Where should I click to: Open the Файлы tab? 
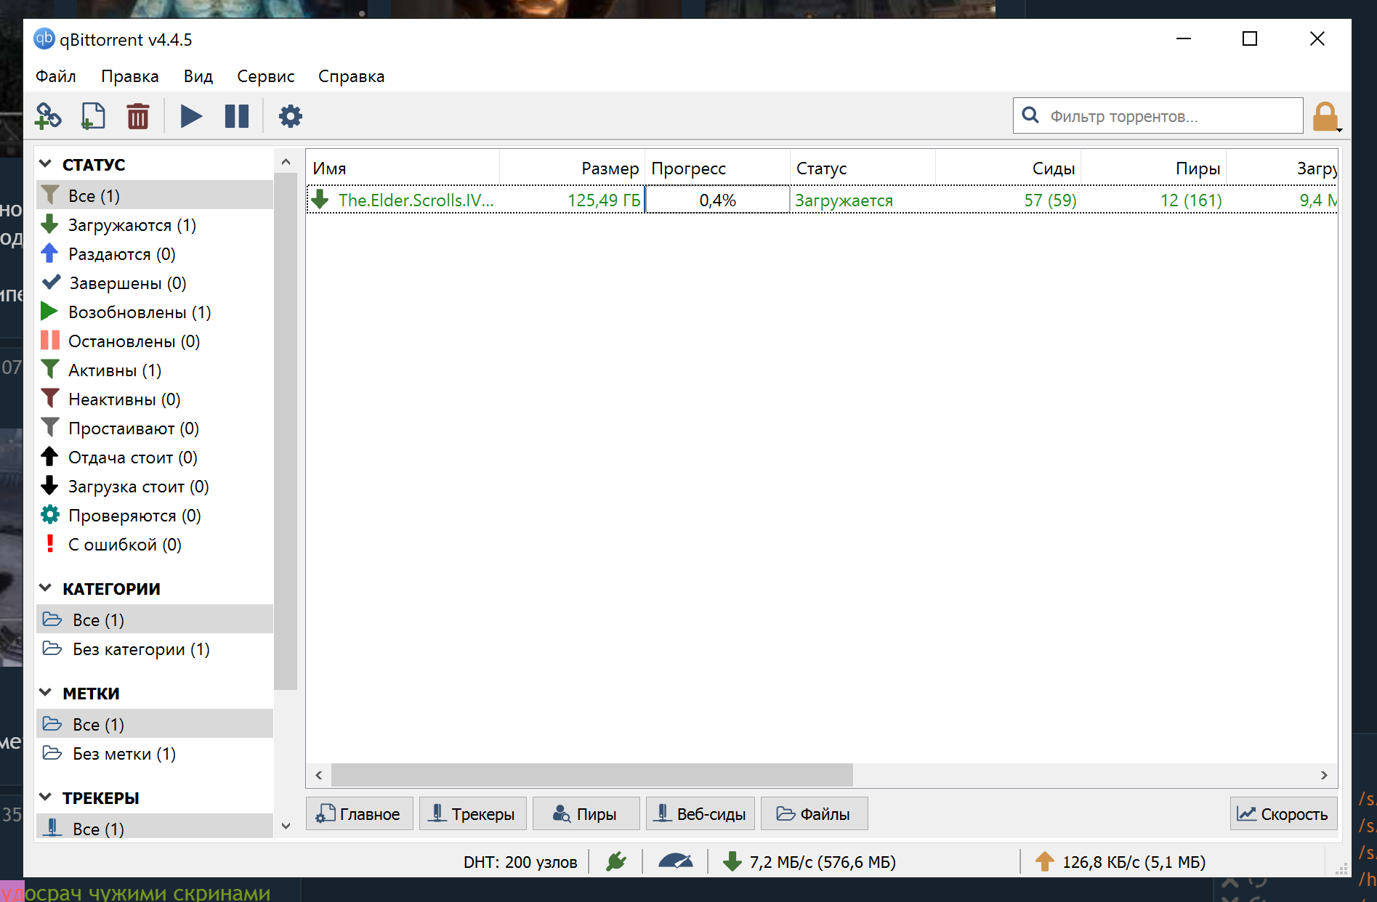tap(815, 814)
